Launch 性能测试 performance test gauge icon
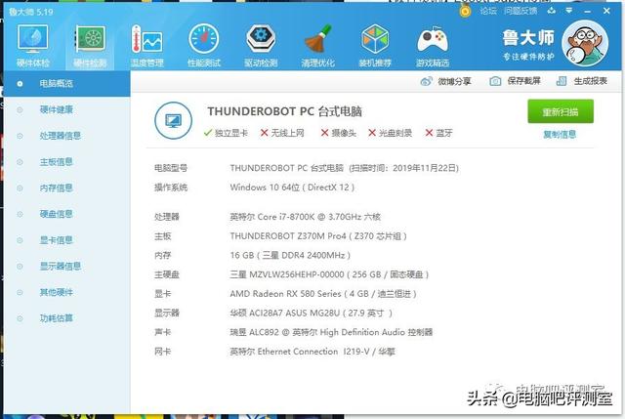This screenshot has width=625, height=419. coord(204,45)
